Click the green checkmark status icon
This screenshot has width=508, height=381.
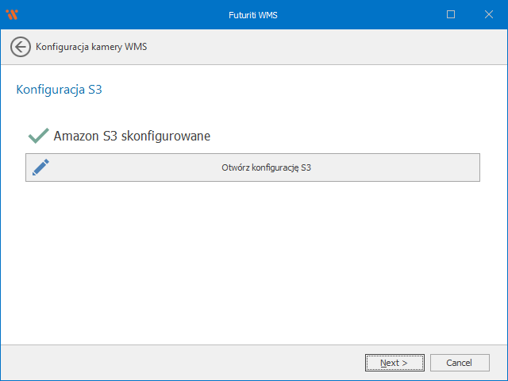(x=38, y=136)
